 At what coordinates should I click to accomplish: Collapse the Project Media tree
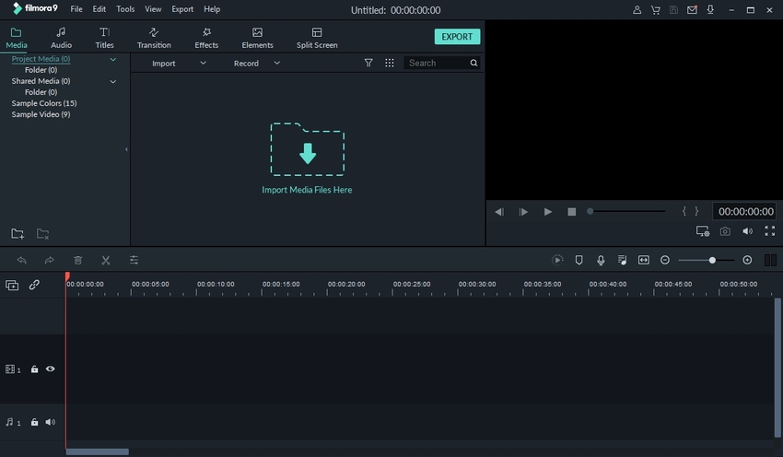tap(113, 59)
